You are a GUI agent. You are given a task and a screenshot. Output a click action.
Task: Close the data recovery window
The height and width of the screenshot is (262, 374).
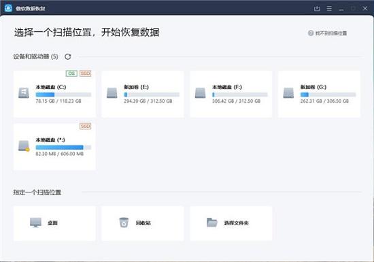click(365, 9)
